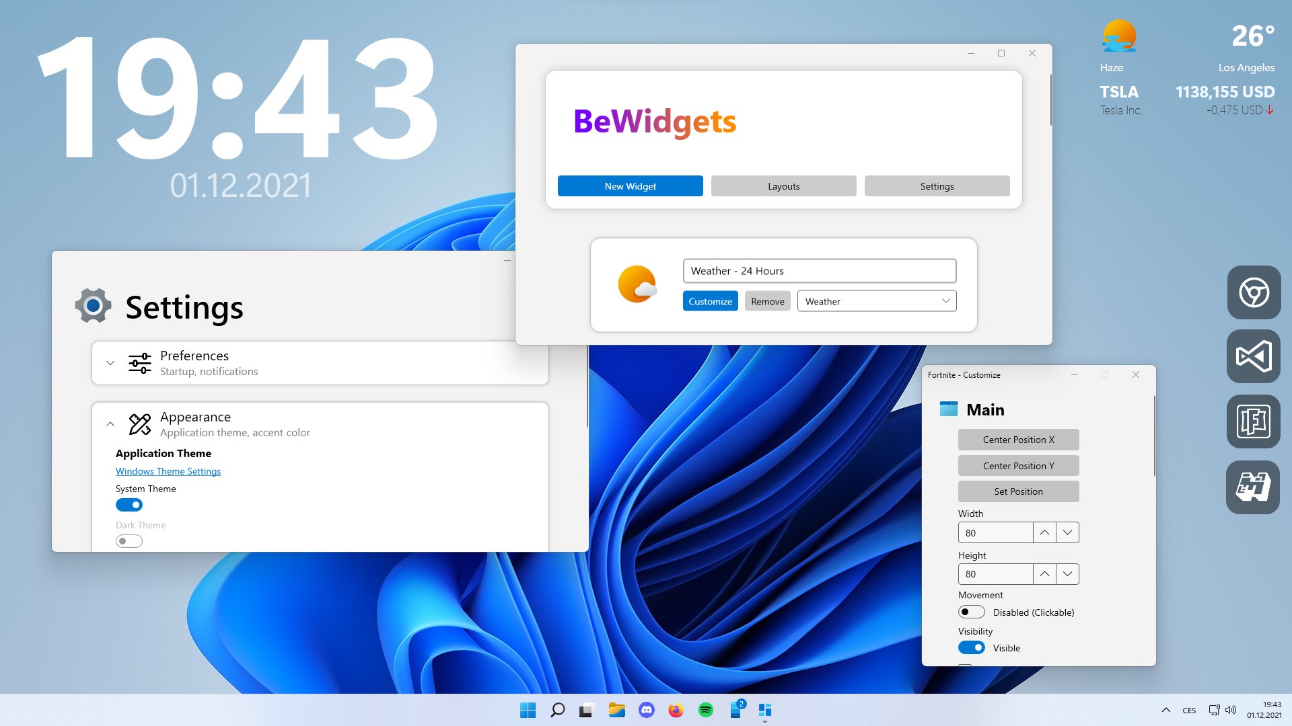Toggle the System Theme switch
This screenshot has height=726, width=1292.
point(129,505)
